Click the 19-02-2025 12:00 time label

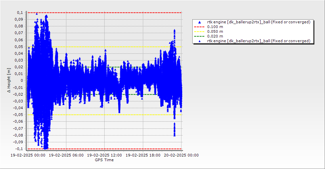[105, 155]
